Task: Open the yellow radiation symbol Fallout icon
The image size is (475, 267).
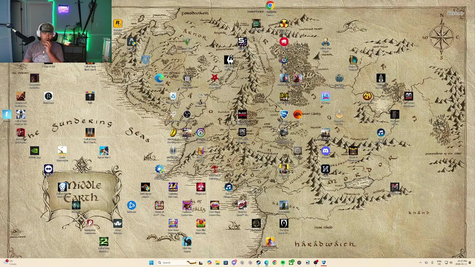Action: tap(284, 24)
